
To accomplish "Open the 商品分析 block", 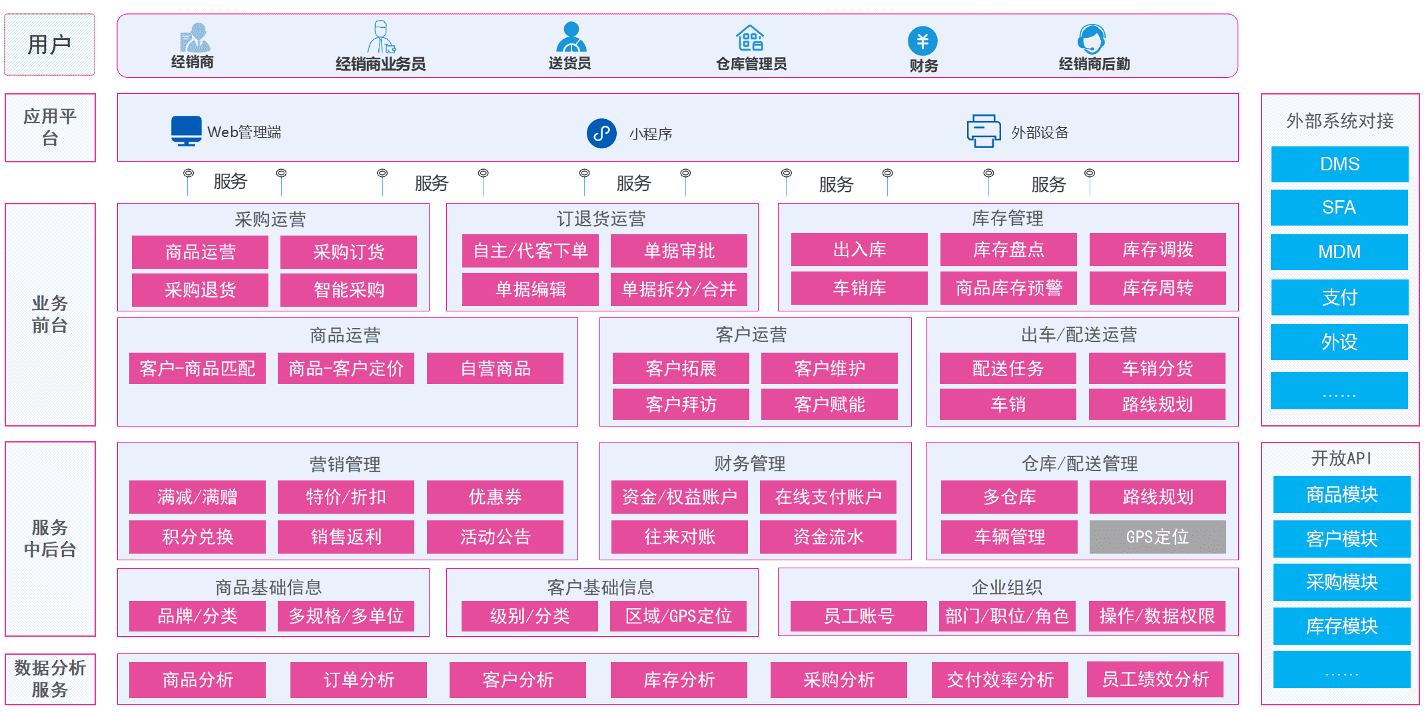I will tap(197, 680).
